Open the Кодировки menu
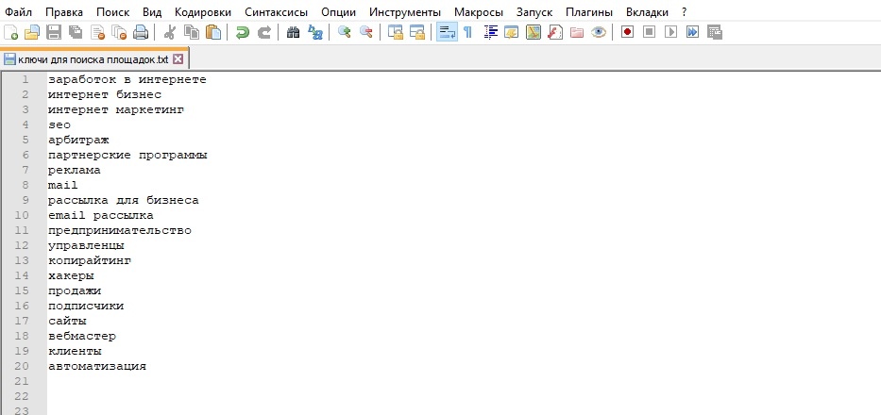Viewport: 881px width, 415px height. coord(203,11)
